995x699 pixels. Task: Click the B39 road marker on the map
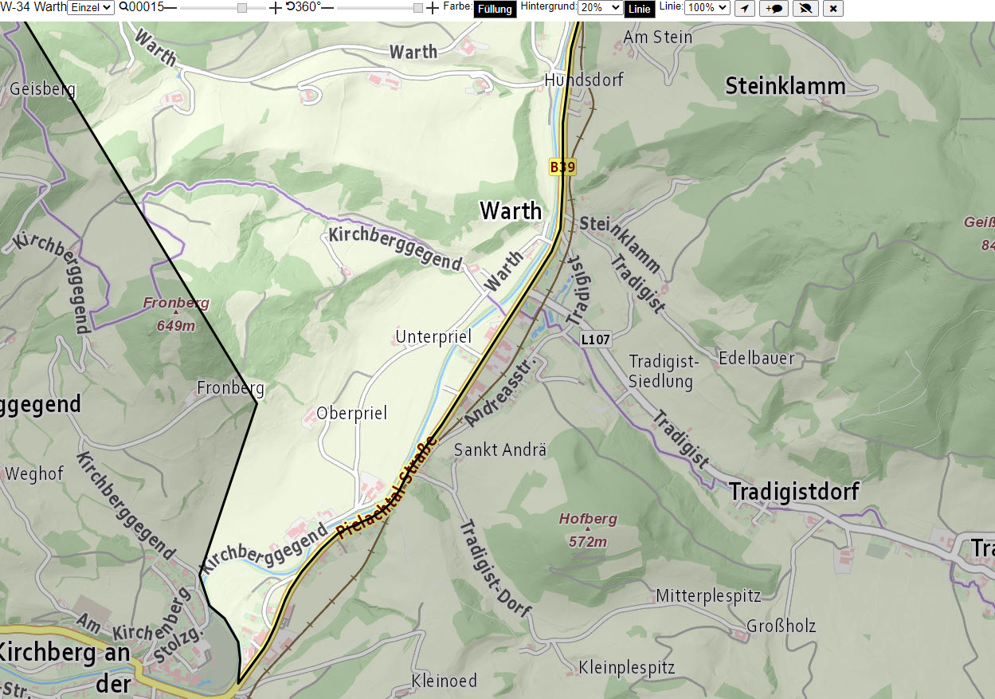(x=562, y=167)
